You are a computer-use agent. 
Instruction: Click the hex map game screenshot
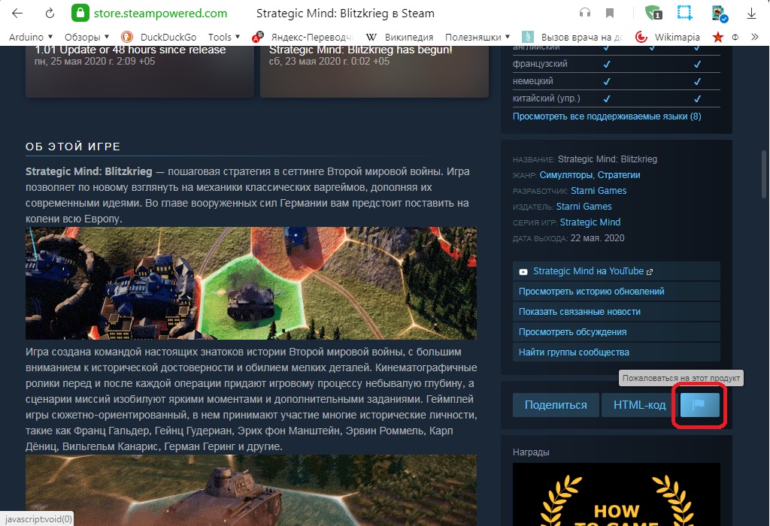coord(251,284)
